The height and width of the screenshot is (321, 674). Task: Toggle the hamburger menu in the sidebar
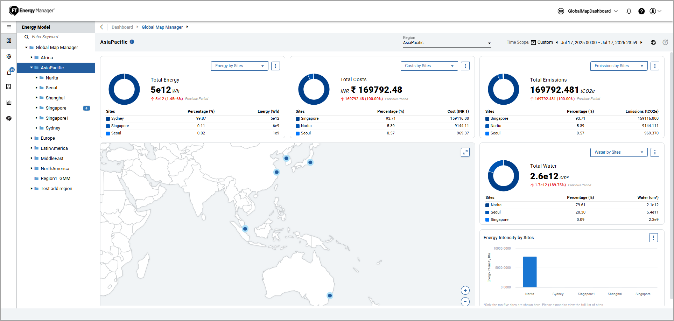pyautogui.click(x=9, y=27)
